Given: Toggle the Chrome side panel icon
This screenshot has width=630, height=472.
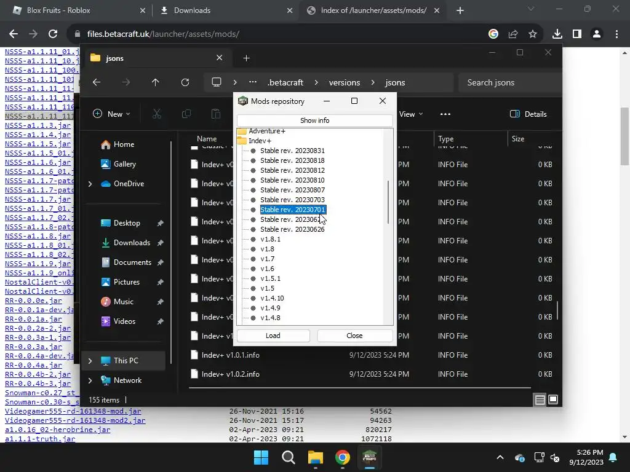Looking at the screenshot, I should [577, 34].
